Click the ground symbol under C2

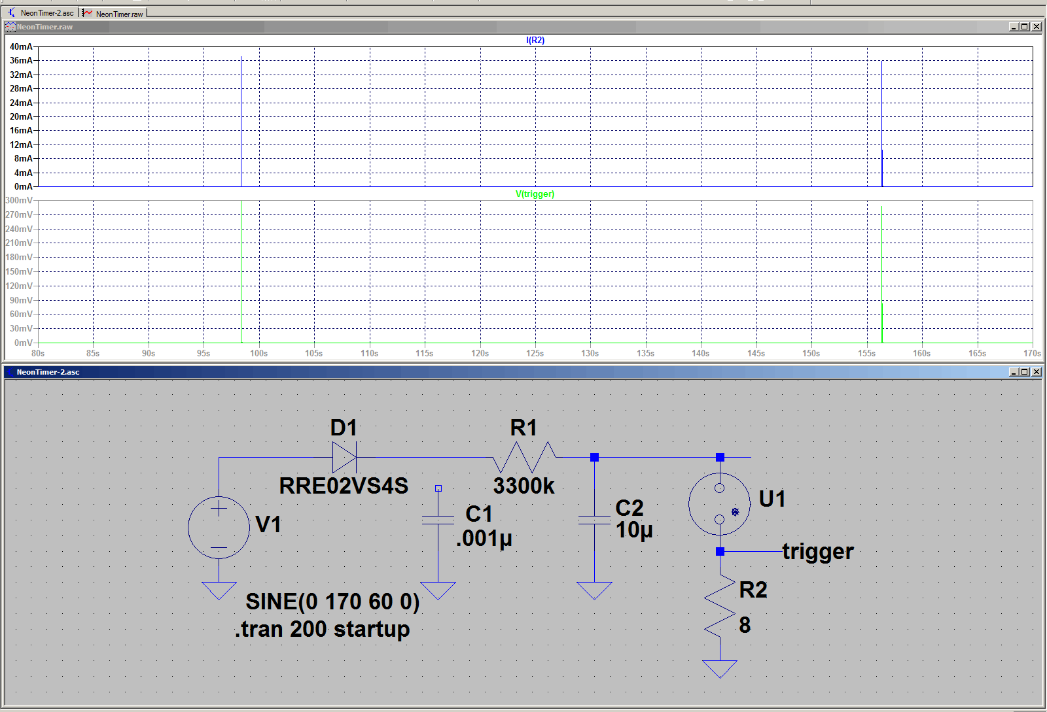[x=594, y=590]
